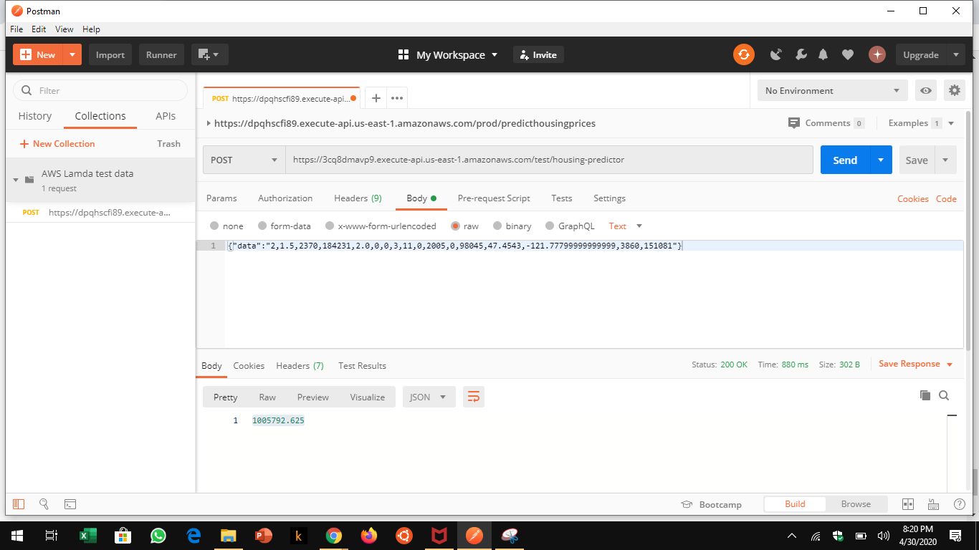
Task: Choose the binary body type
Action: (x=512, y=226)
